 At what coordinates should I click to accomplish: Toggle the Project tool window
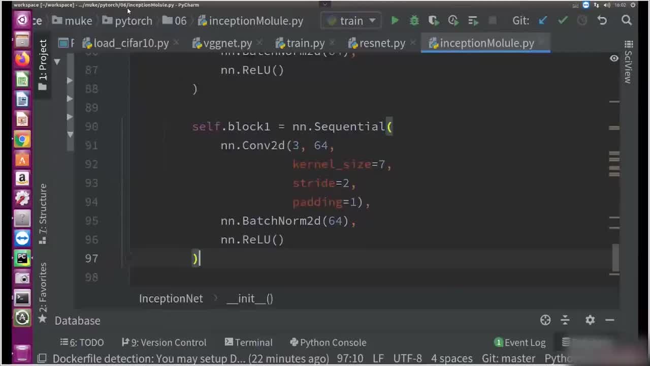(43, 66)
